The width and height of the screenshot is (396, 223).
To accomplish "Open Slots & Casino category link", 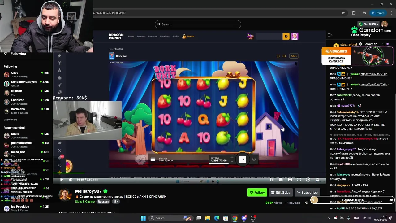I will (85, 202).
